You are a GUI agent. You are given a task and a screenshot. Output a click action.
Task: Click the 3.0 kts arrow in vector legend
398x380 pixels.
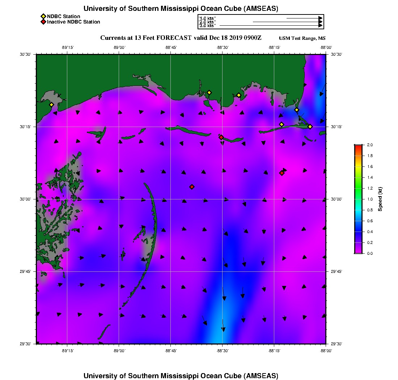(x=271, y=26)
